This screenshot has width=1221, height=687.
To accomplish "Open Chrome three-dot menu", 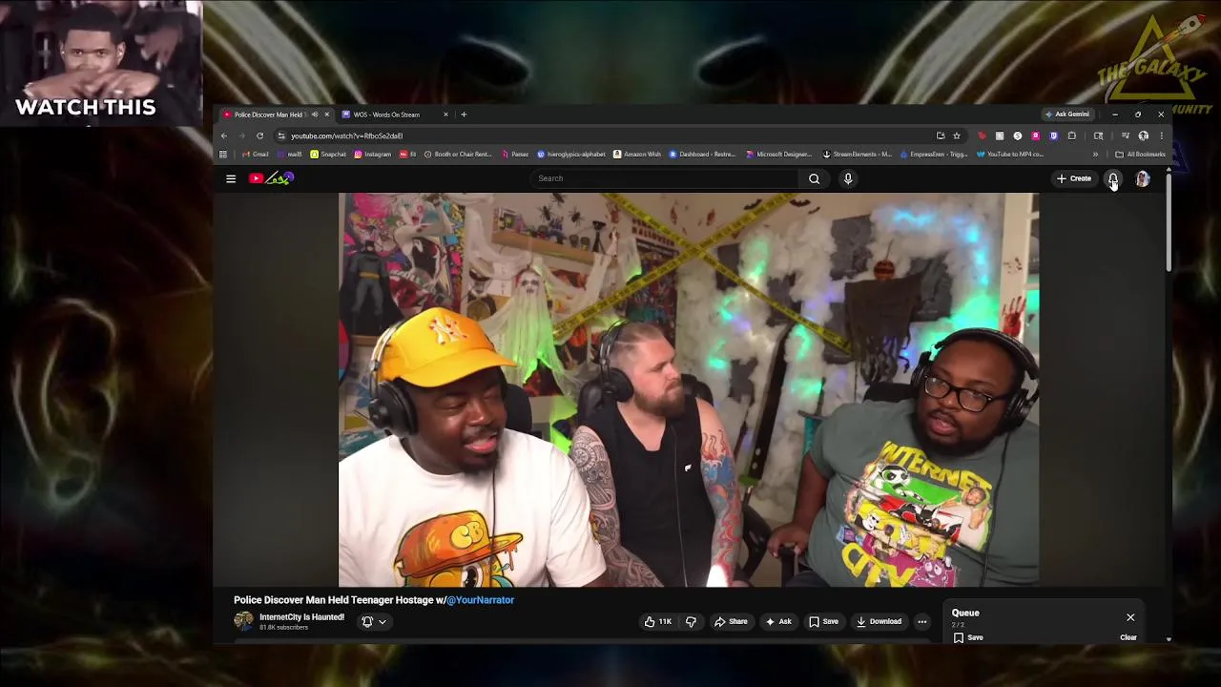I will tap(1161, 135).
